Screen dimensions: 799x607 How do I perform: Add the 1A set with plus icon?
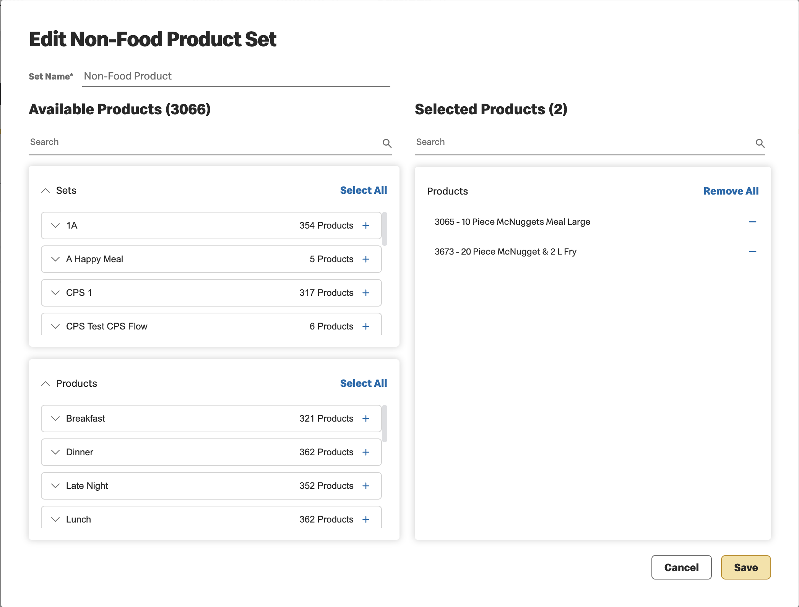tap(366, 226)
